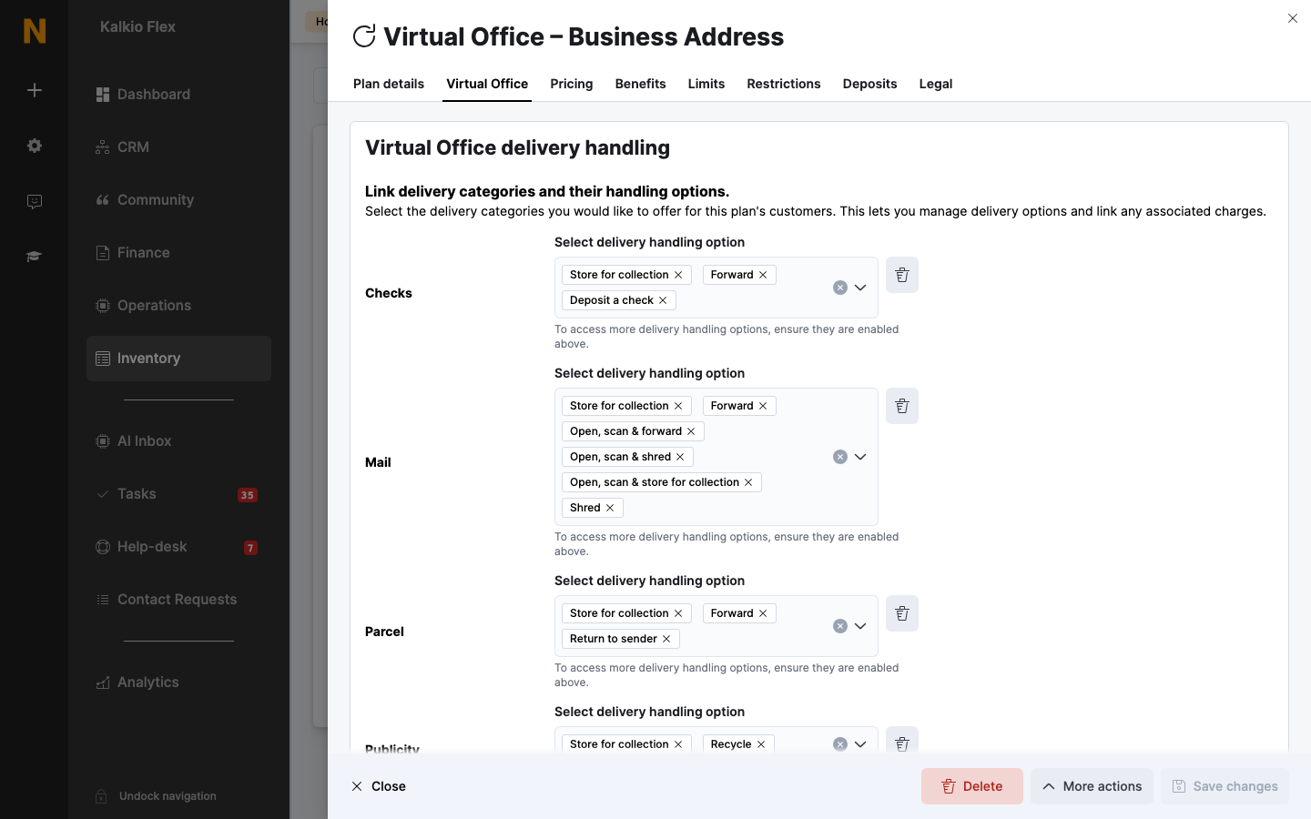Click Undock navigation
1311x819 pixels.
click(x=157, y=796)
